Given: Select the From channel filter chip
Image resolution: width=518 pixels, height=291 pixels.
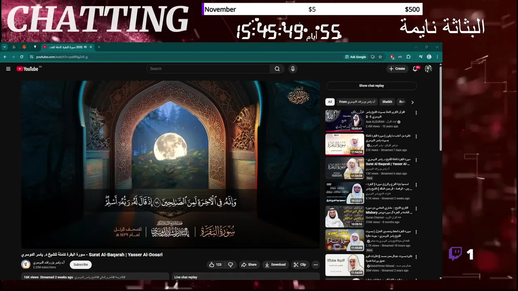Looking at the screenshot, I should pos(357,102).
